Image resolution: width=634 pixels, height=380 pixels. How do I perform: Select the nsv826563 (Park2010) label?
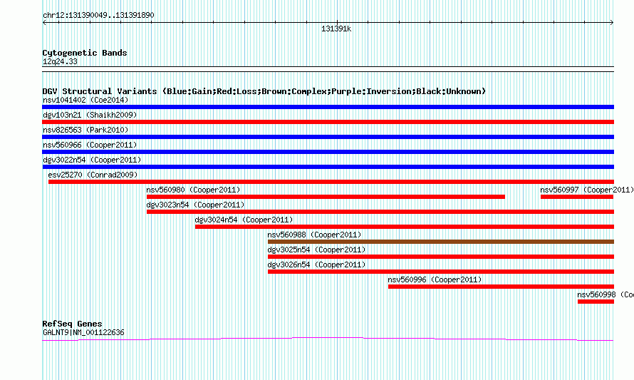(85, 130)
